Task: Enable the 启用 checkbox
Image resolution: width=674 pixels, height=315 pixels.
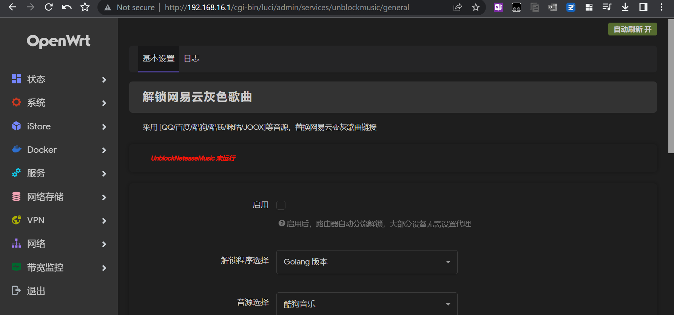Action: [281, 205]
